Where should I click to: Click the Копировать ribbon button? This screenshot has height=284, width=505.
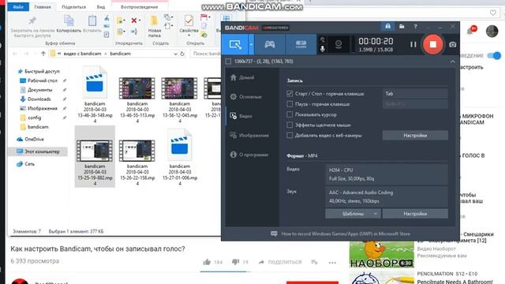(69, 24)
